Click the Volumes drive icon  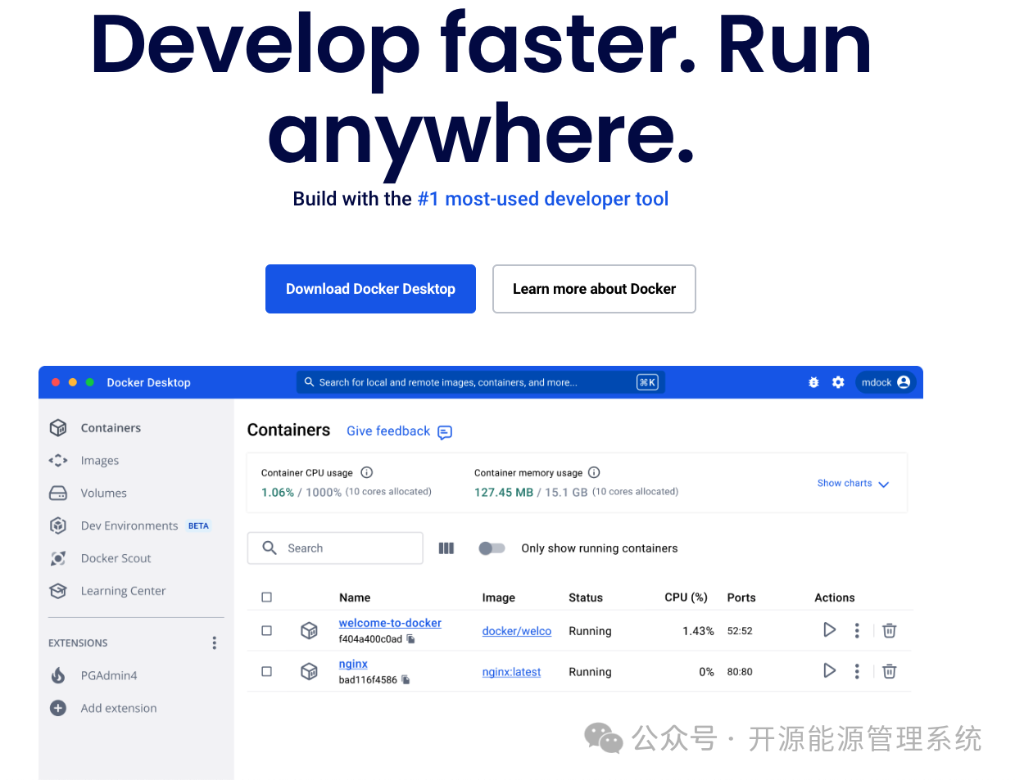tap(58, 493)
